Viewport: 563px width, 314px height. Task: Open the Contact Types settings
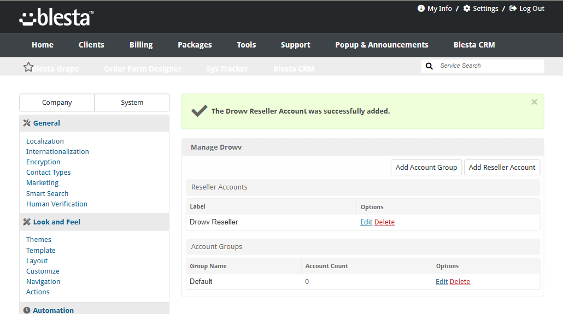pos(49,172)
